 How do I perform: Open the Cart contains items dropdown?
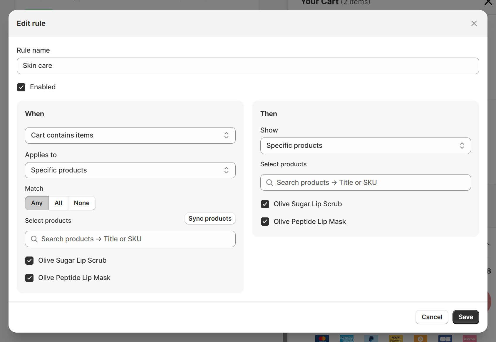[x=130, y=135]
